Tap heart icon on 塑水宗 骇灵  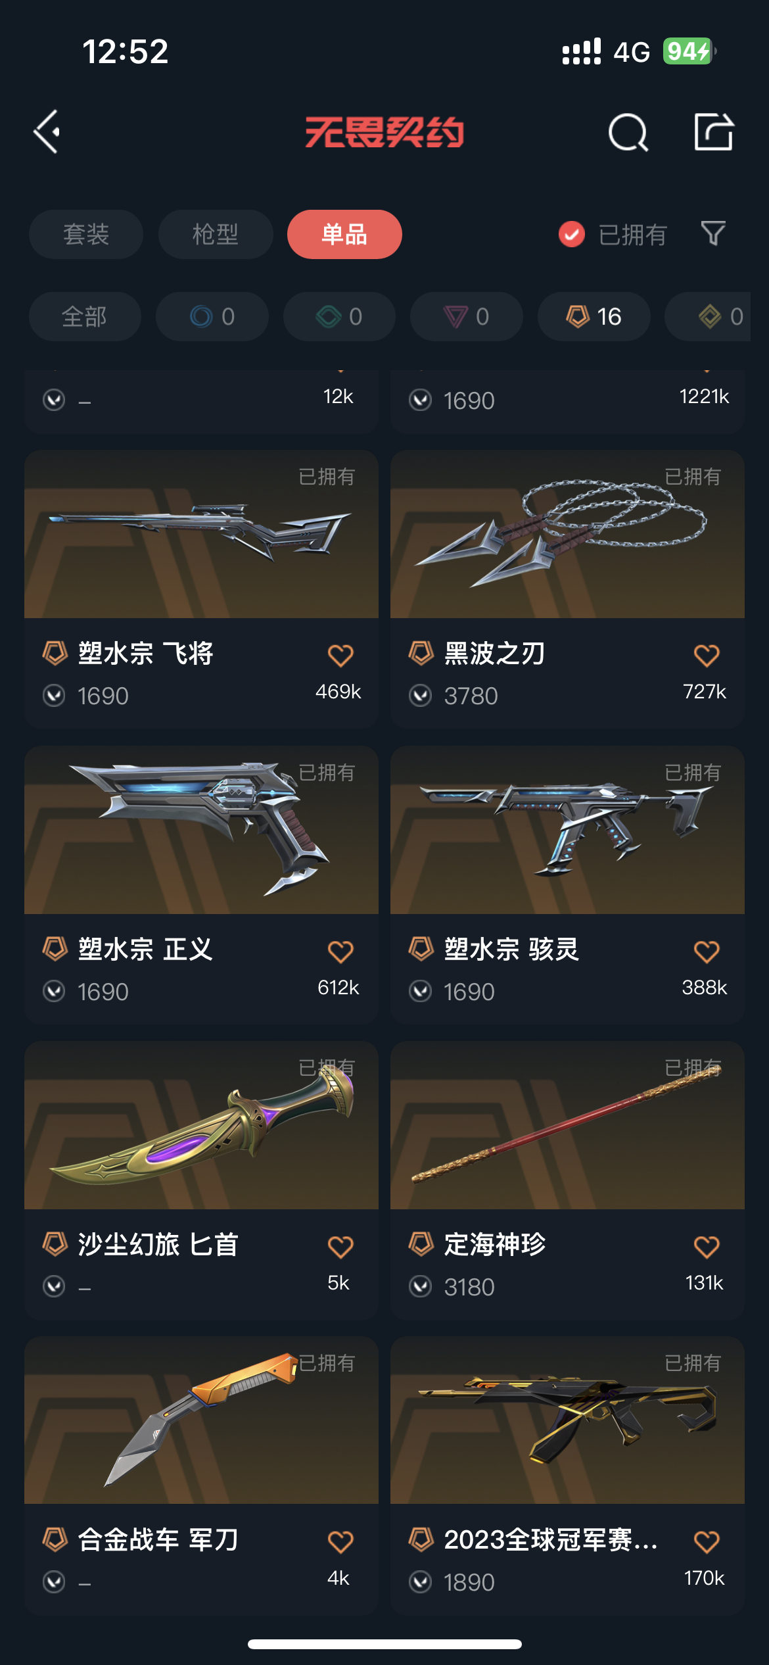click(707, 951)
